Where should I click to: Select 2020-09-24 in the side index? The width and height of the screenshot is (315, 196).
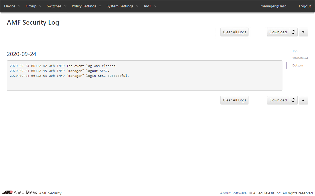[300, 58]
